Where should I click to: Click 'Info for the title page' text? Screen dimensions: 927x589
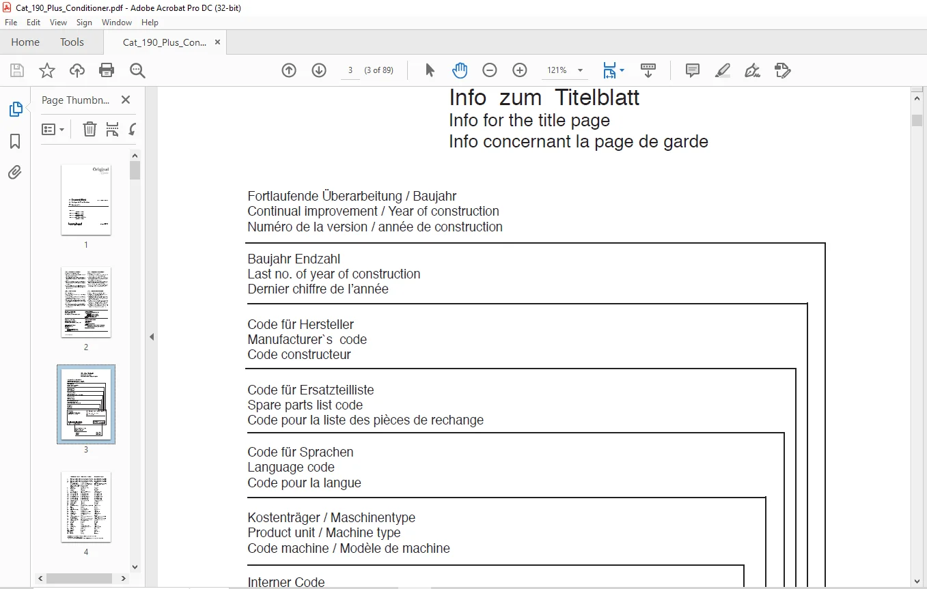[529, 121]
